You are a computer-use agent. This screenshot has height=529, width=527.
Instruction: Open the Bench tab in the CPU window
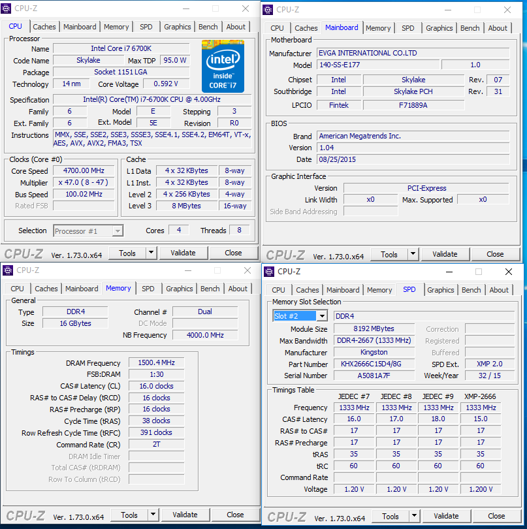[x=208, y=27]
